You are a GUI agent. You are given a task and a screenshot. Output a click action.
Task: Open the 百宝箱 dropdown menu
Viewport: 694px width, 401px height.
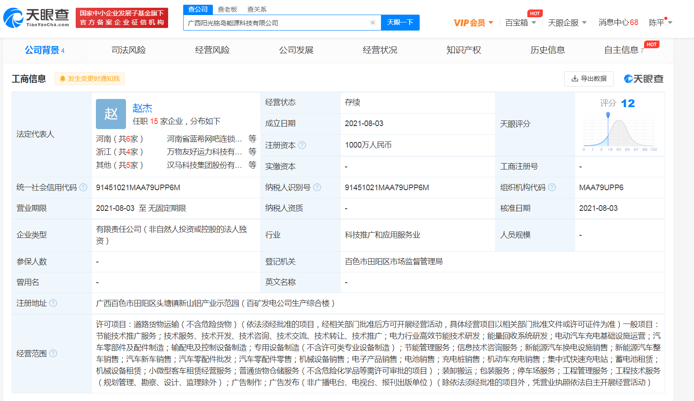tap(520, 23)
